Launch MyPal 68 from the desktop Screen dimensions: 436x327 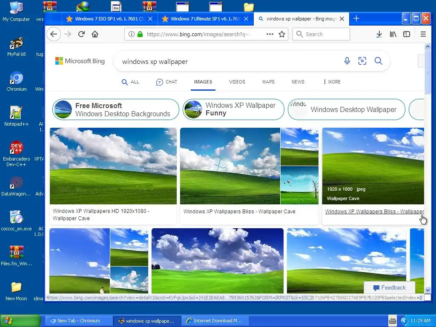17,47
